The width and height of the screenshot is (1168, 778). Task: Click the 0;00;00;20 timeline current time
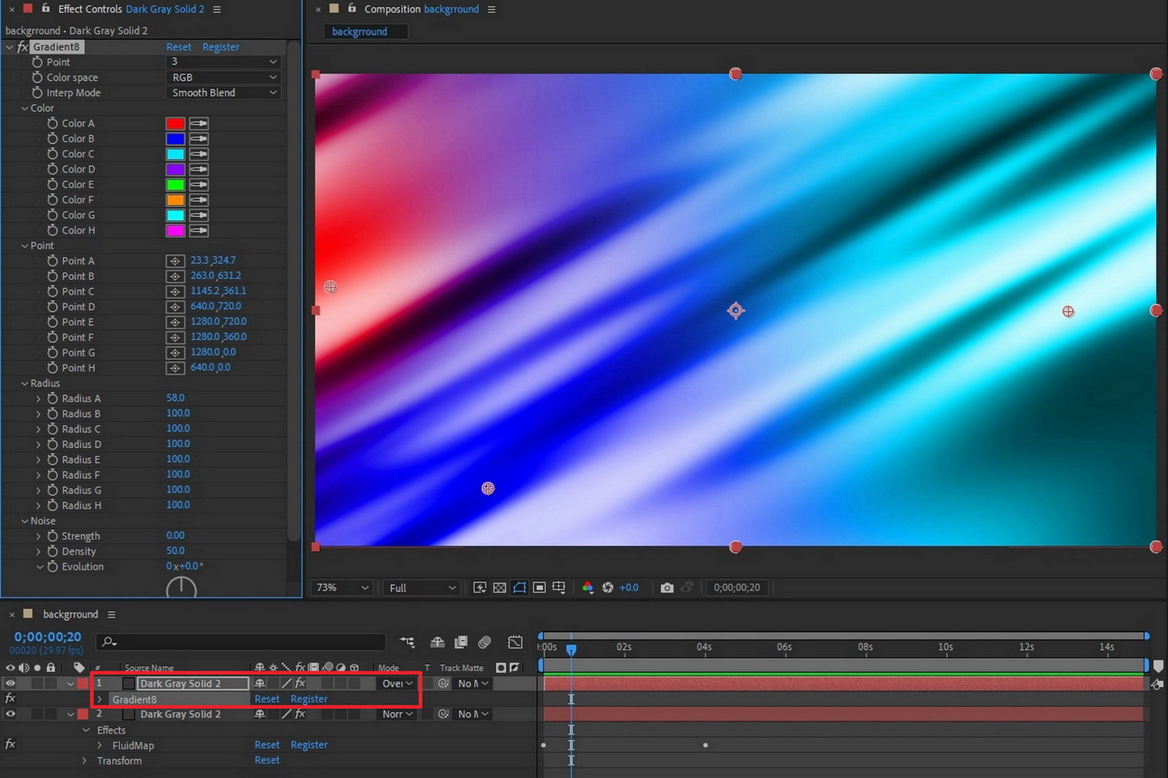pos(47,637)
